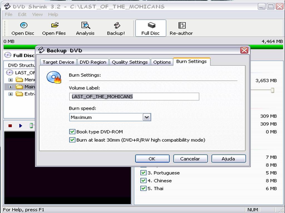Open the Options tab
The height and width of the screenshot is (213, 285).
click(x=162, y=62)
